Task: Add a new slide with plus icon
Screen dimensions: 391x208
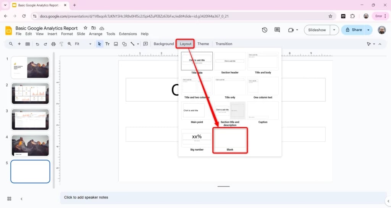Action: pyautogui.click(x=19, y=44)
